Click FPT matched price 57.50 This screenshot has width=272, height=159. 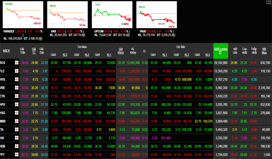[x=121, y=155]
